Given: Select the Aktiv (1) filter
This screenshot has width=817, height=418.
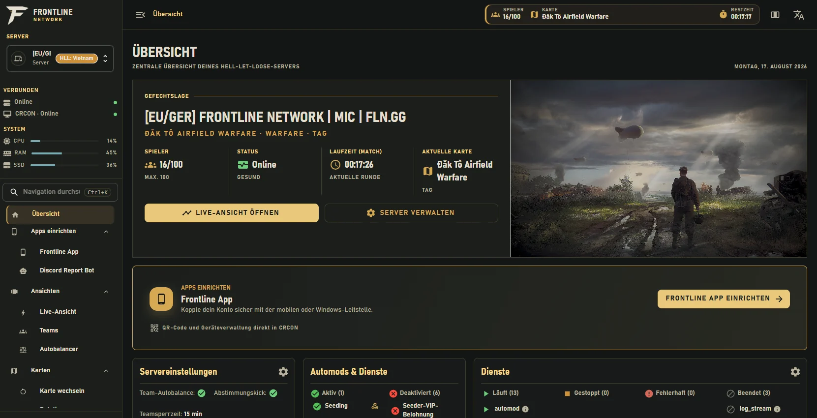Looking at the screenshot, I should [x=328, y=393].
